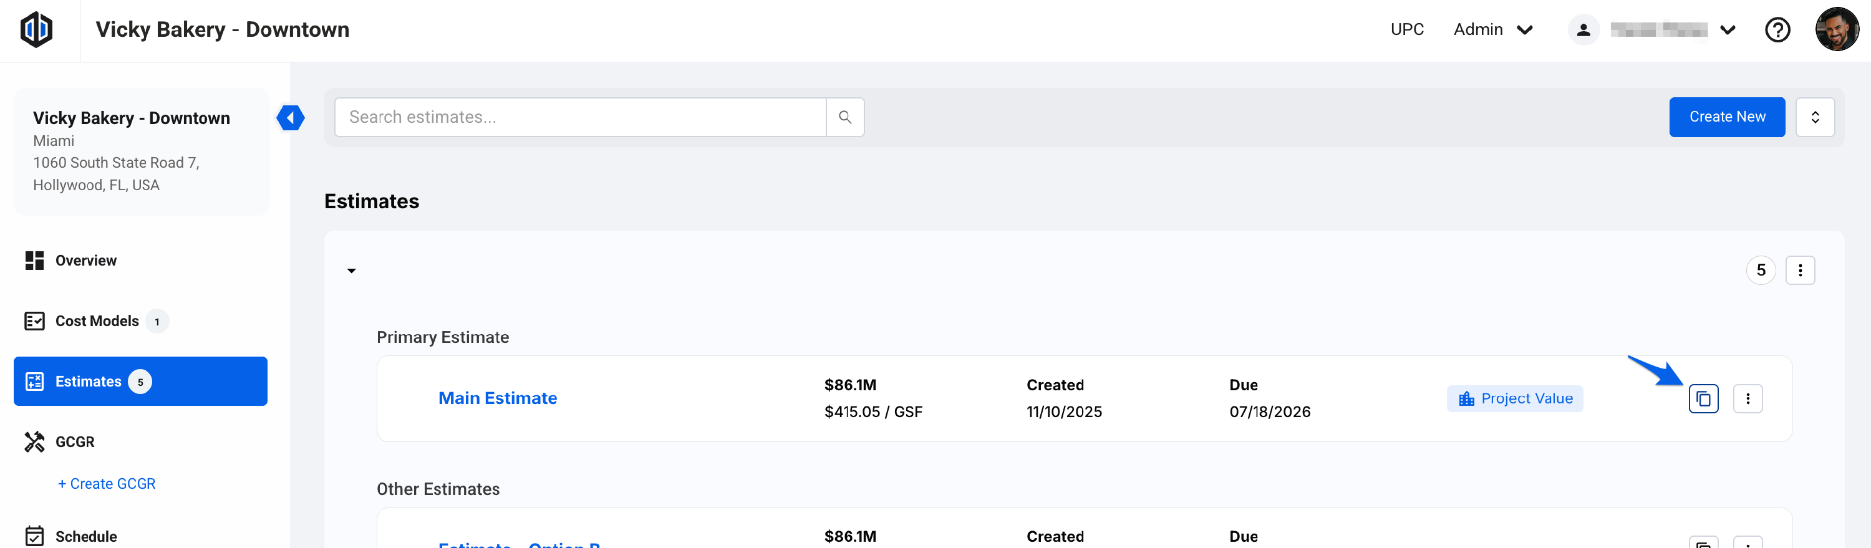Open the estimates group three-dot menu
This screenshot has height=548, width=1871.
click(1800, 271)
